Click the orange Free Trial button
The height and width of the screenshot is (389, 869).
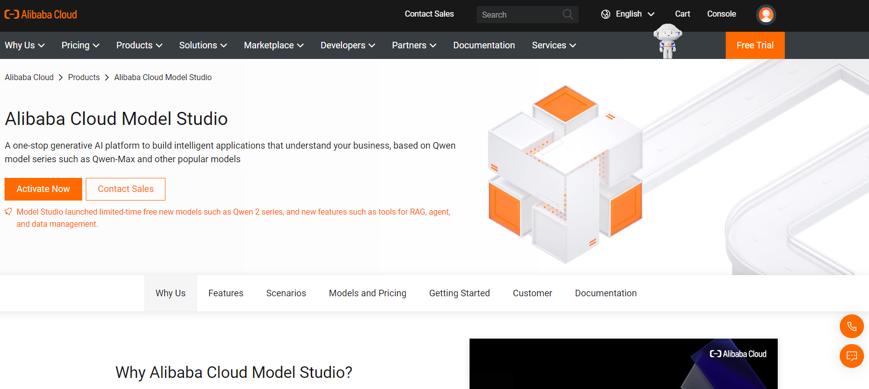755,45
